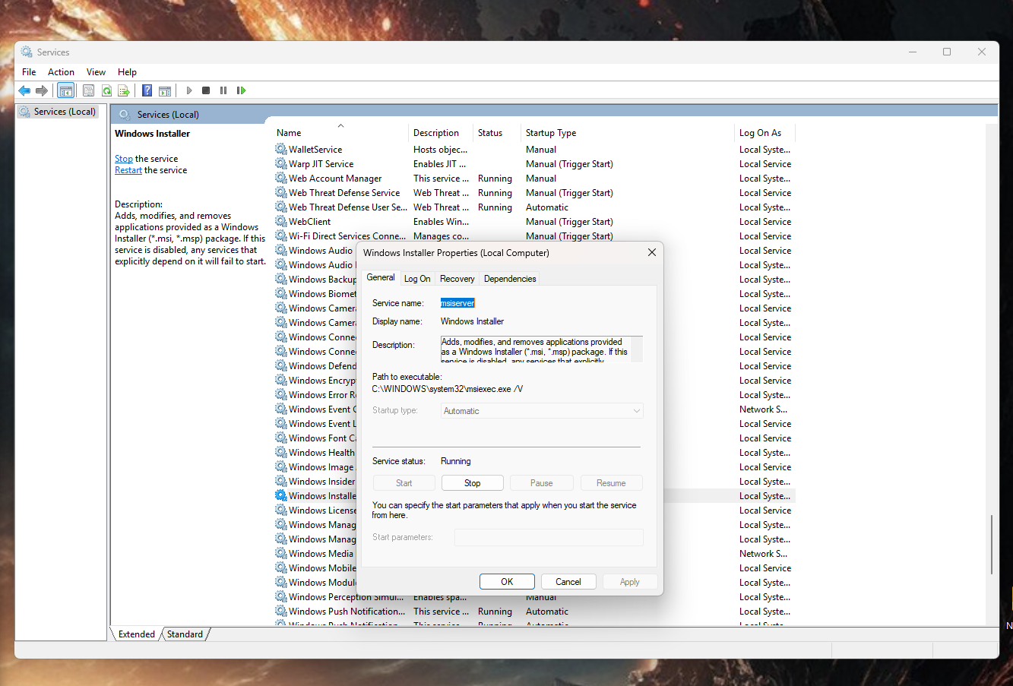The image size is (1013, 686).
Task: Click the Stop Service square icon in toolbar
Action: click(x=206, y=90)
